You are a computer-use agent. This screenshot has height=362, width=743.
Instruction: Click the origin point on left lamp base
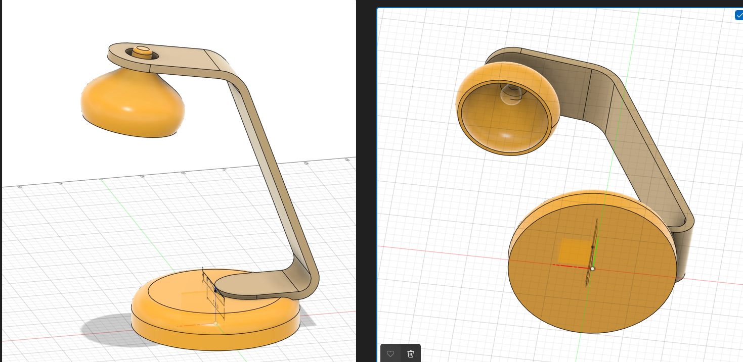pyautogui.click(x=216, y=323)
